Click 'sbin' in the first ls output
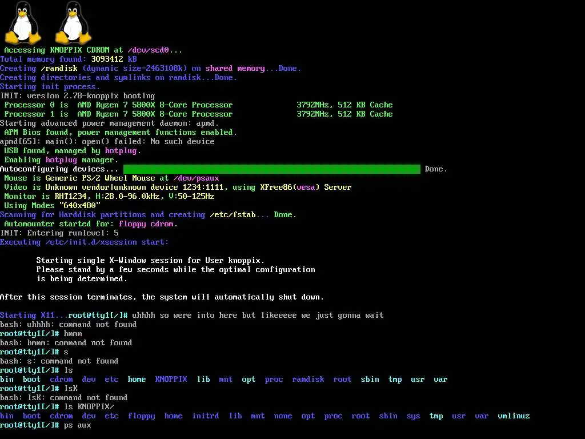585x439 pixels. pyautogui.click(x=370, y=380)
